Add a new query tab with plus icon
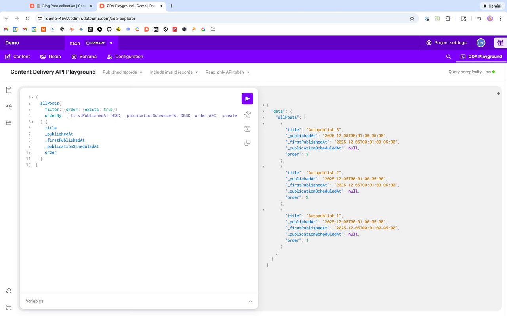Viewport: 507px width, 316px height. coord(498,93)
